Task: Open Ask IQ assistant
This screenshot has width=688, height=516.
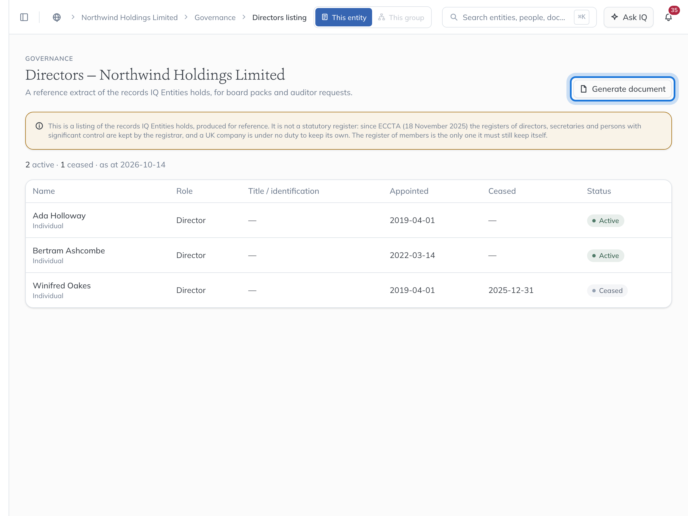Action: pyautogui.click(x=629, y=17)
